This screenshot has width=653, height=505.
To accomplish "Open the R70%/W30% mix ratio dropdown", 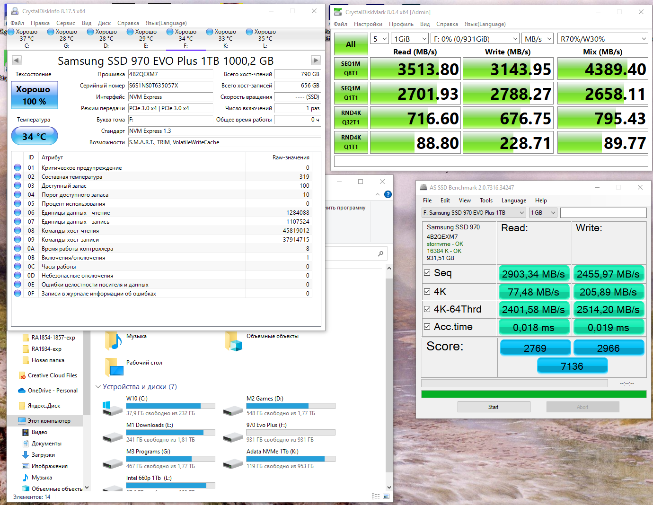I will (603, 39).
